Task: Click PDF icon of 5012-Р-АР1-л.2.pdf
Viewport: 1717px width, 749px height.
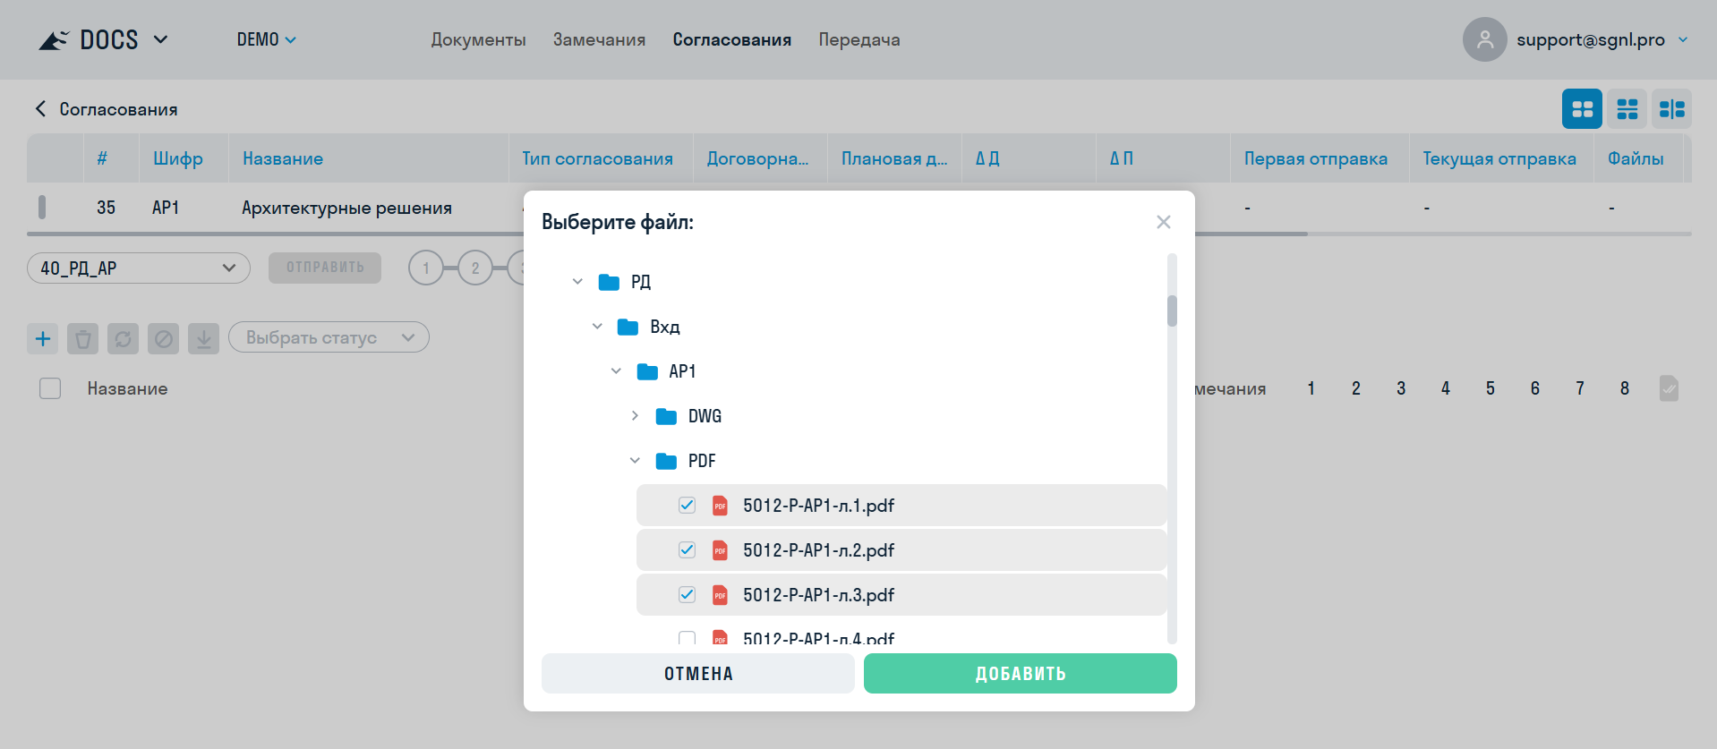Action: [720, 550]
